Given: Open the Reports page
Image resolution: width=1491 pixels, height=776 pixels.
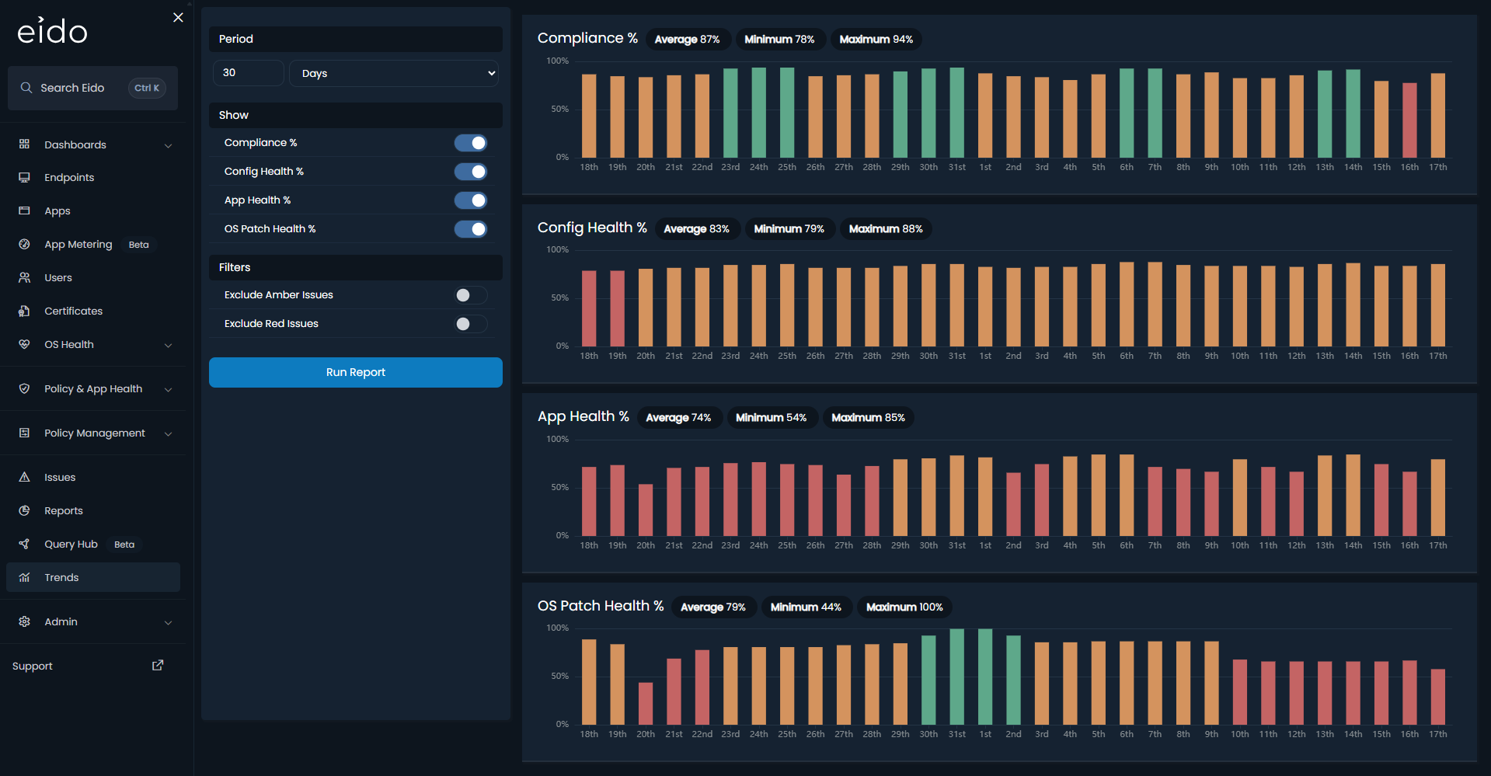Looking at the screenshot, I should (x=64, y=511).
